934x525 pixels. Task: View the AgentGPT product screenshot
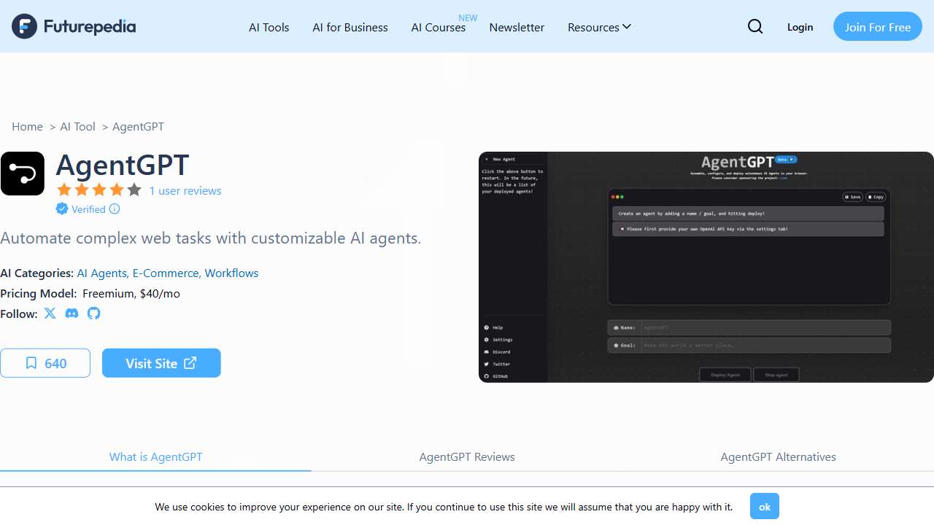click(x=706, y=267)
